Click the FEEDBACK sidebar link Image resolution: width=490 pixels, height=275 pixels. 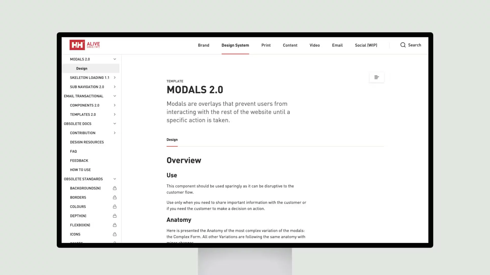point(79,160)
